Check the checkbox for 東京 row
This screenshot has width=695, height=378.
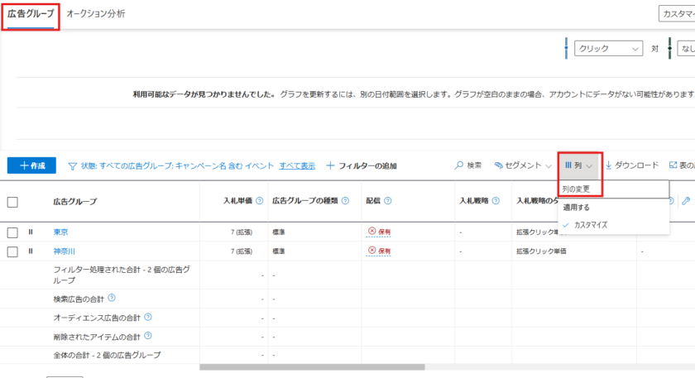(x=12, y=232)
